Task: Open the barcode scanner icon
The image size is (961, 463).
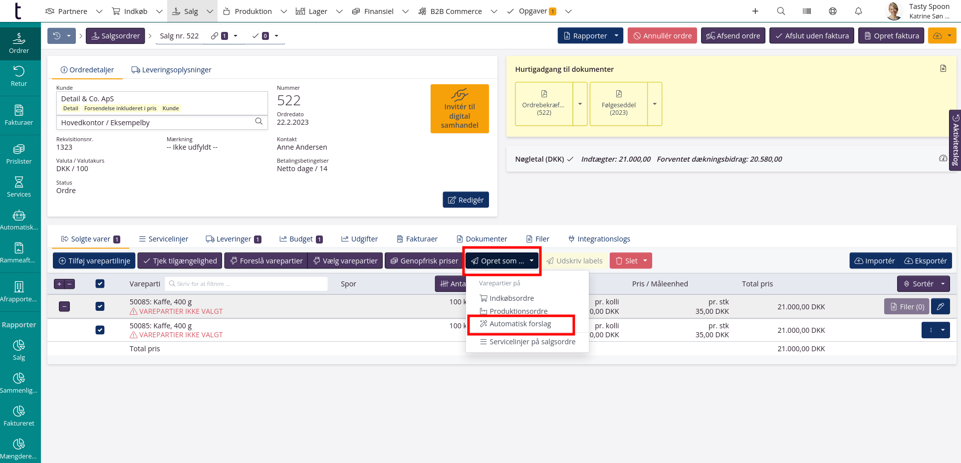Action: pos(807,11)
